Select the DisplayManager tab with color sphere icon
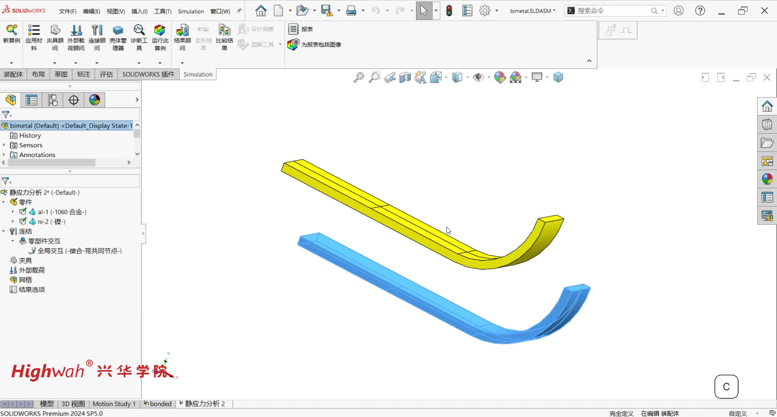Screen dimensions: 777x417 tap(94, 100)
